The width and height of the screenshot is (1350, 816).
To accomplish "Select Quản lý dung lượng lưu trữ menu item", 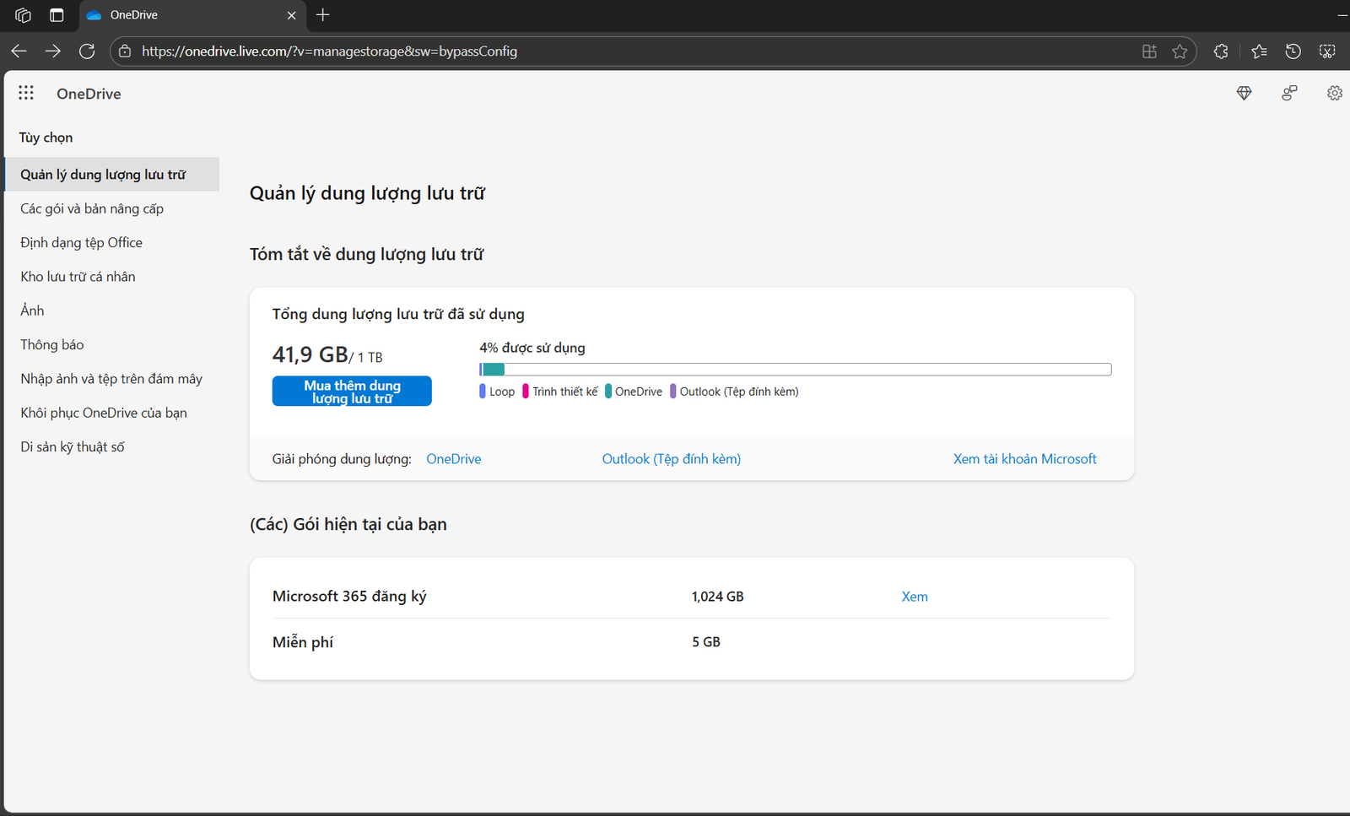I will coord(111,175).
